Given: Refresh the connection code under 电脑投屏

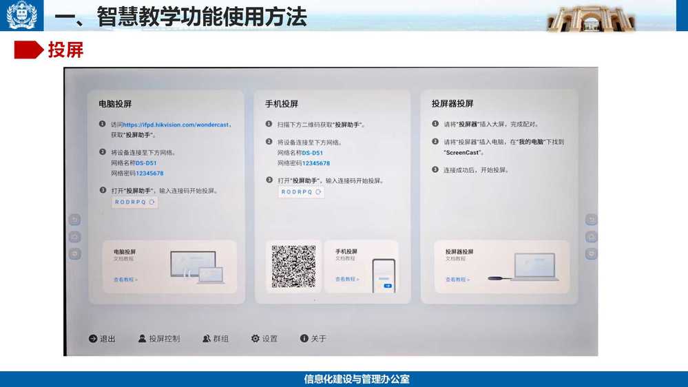Looking at the screenshot, I should 152,202.
